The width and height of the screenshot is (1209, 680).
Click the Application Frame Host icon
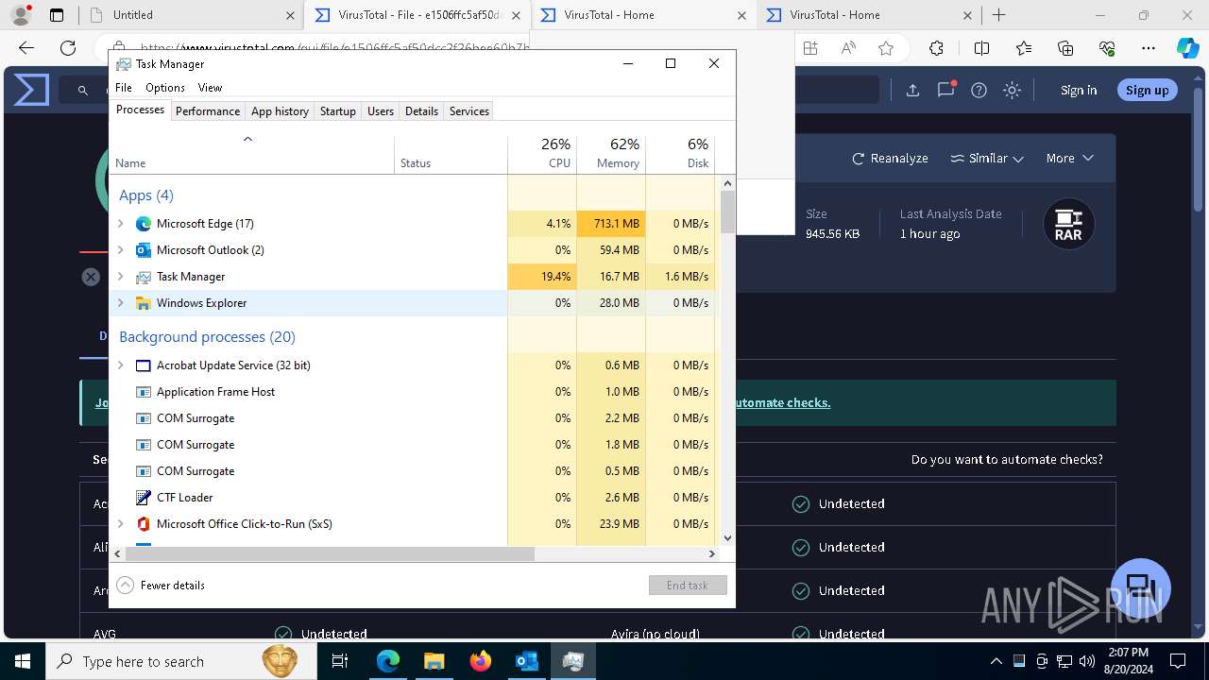[x=144, y=392]
